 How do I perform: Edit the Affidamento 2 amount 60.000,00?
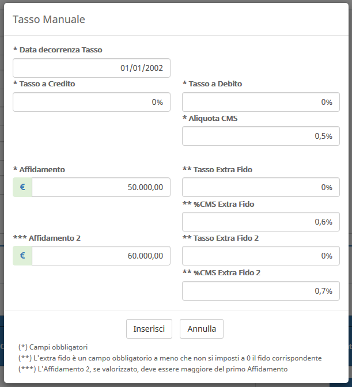coord(101,256)
